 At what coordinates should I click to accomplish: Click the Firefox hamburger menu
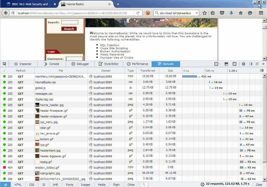pyautogui.click(x=261, y=13)
